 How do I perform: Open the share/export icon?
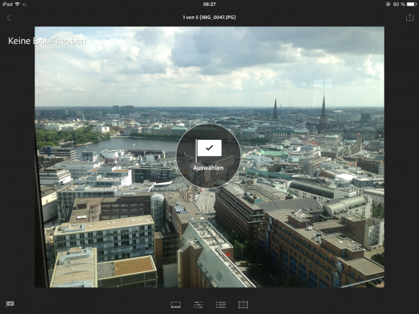point(410,18)
